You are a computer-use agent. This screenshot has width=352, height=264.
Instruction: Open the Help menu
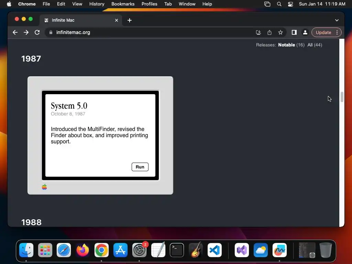(207, 4)
